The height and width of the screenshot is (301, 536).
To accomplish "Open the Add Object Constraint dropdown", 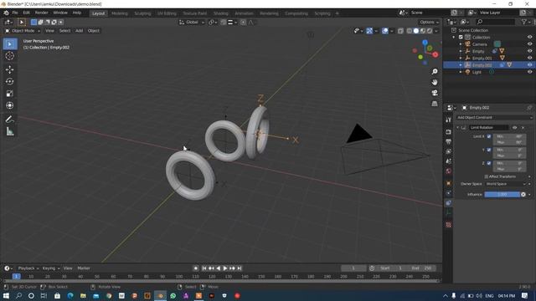I will [x=494, y=117].
